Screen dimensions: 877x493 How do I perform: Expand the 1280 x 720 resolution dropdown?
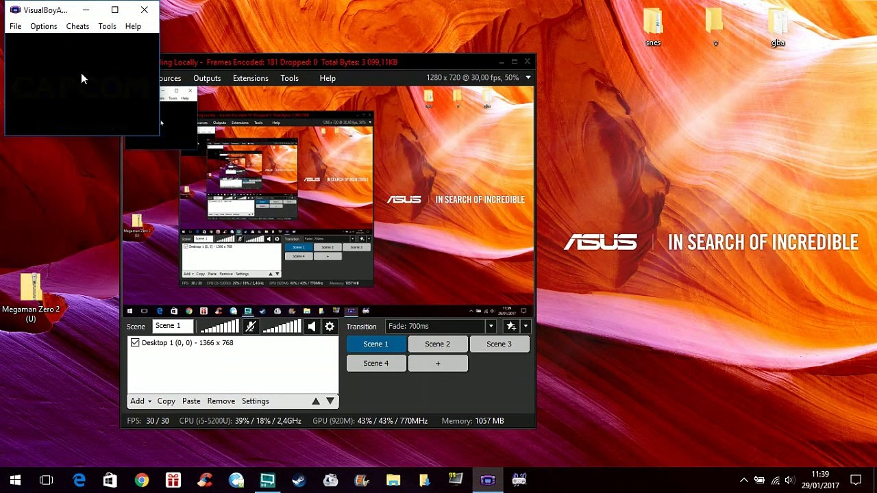[528, 77]
